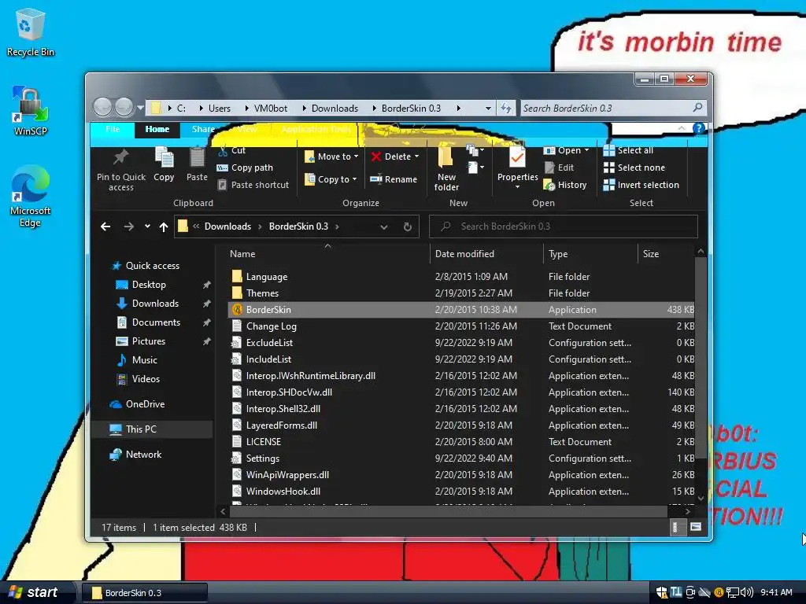
Task: Click the Paste ribbon icon
Action: [x=197, y=157]
